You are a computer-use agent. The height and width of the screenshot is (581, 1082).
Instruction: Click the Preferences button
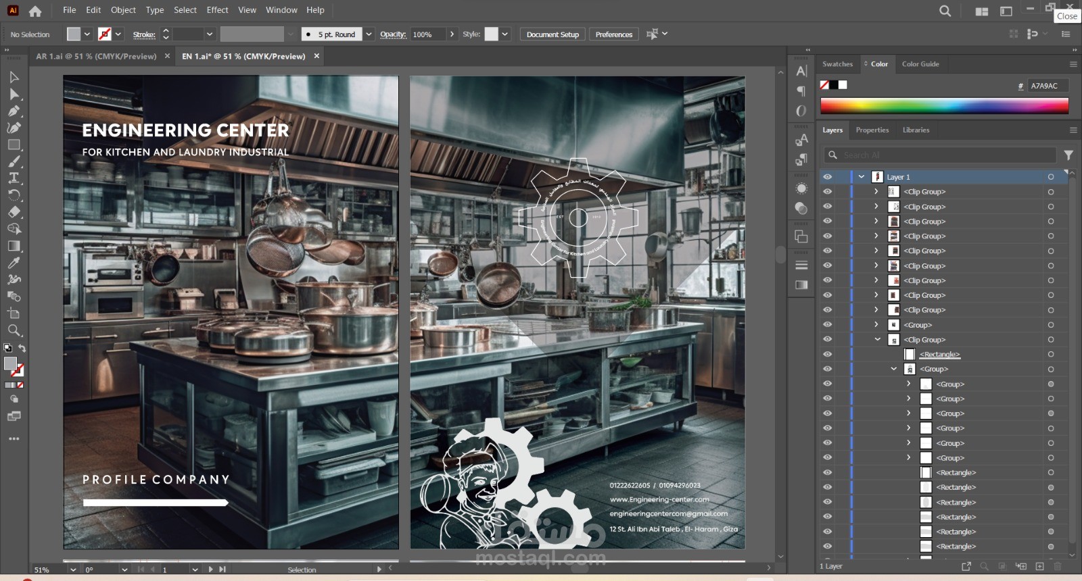613,34
